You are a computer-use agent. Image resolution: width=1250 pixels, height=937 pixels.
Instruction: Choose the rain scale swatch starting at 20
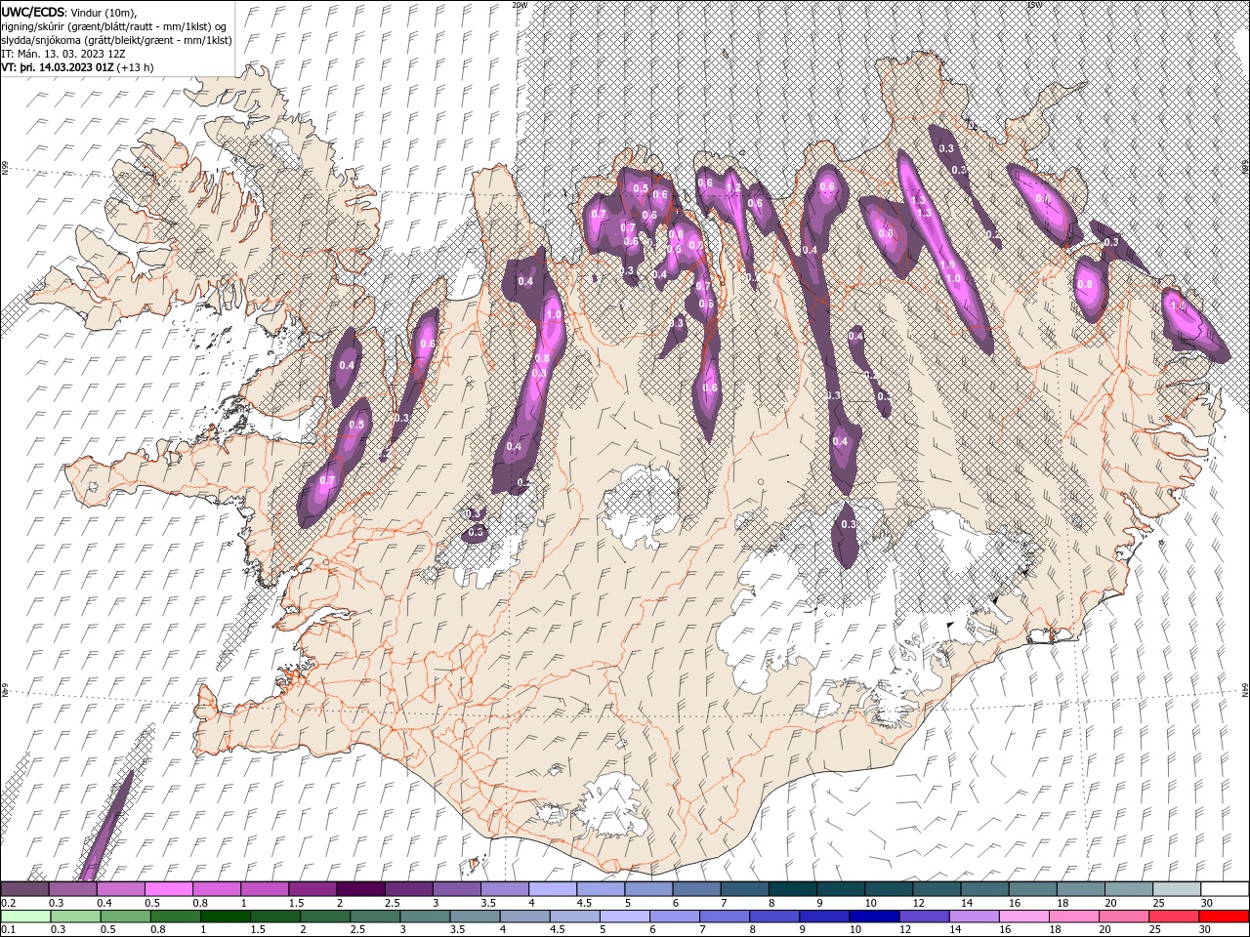pos(1123,917)
